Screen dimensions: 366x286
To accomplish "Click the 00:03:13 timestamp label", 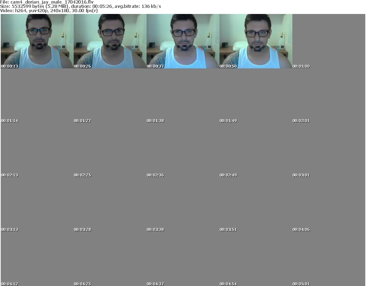I will coord(10,230).
